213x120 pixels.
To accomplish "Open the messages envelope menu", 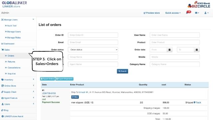I will pyautogui.click(x=197, y=13).
